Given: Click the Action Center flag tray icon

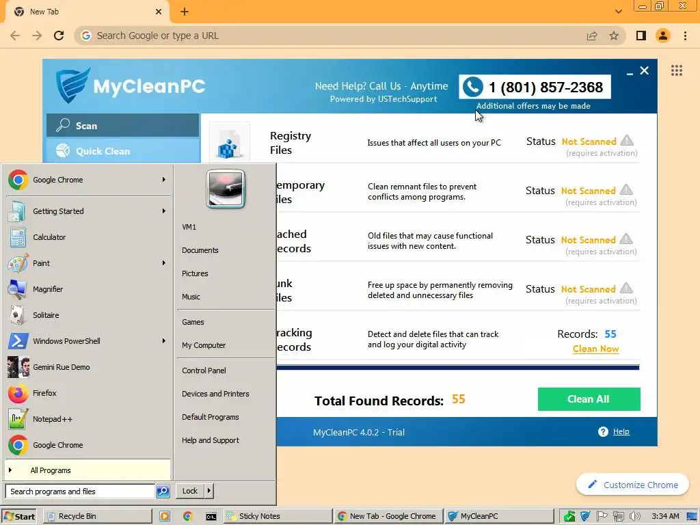Looking at the screenshot, I should tap(602, 516).
